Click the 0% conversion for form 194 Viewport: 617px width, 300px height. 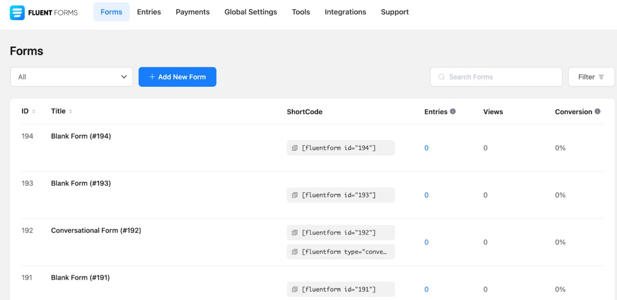[x=560, y=148]
